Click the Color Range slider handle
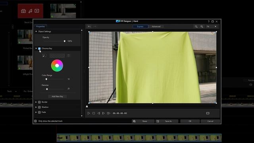The height and width of the screenshot is (143, 254). [46, 79]
